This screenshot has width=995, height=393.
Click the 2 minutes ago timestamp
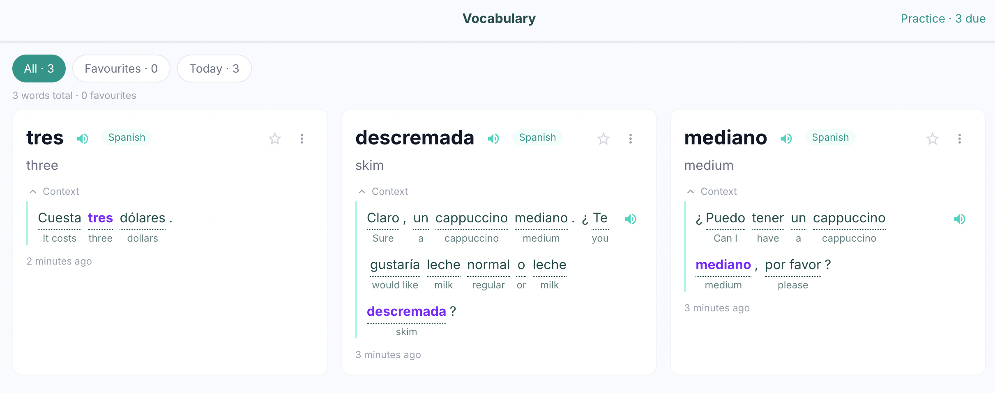coord(59,261)
